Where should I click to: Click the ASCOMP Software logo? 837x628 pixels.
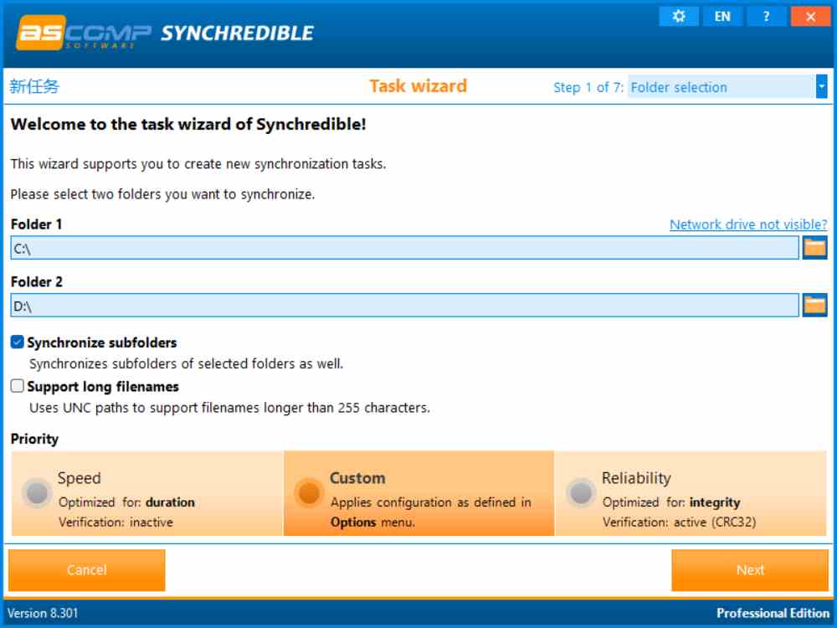(x=83, y=33)
